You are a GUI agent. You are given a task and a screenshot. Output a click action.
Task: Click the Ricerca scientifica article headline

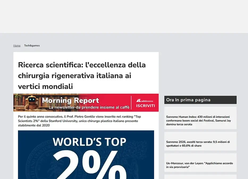point(82,76)
